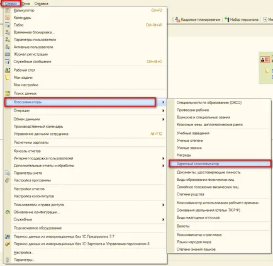Select Основания увольнения (статьи ТК РФ)
273x266 pixels.
point(208,211)
